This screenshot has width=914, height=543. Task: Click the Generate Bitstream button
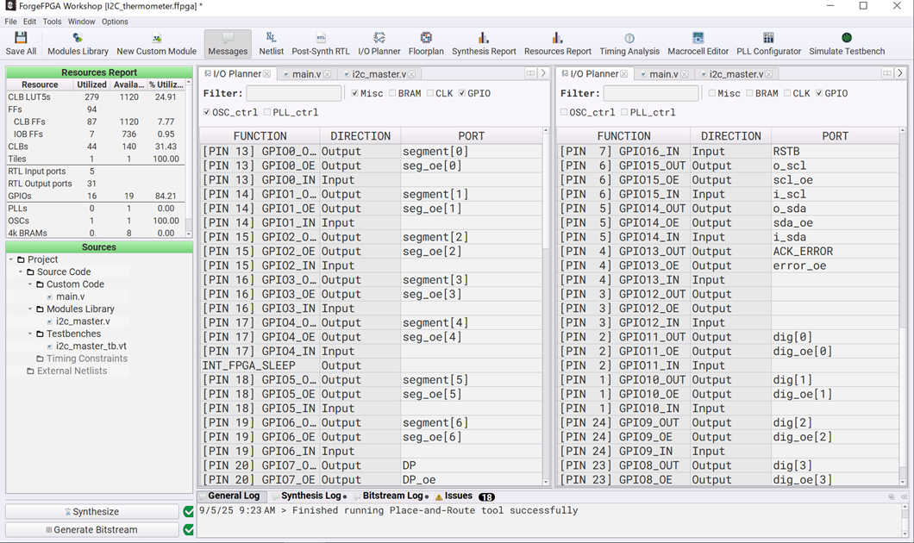tap(92, 529)
